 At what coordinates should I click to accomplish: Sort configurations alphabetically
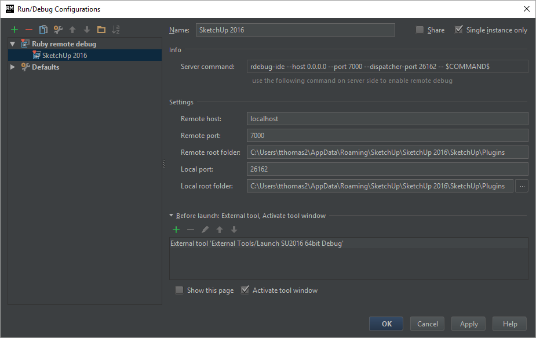[116, 30]
